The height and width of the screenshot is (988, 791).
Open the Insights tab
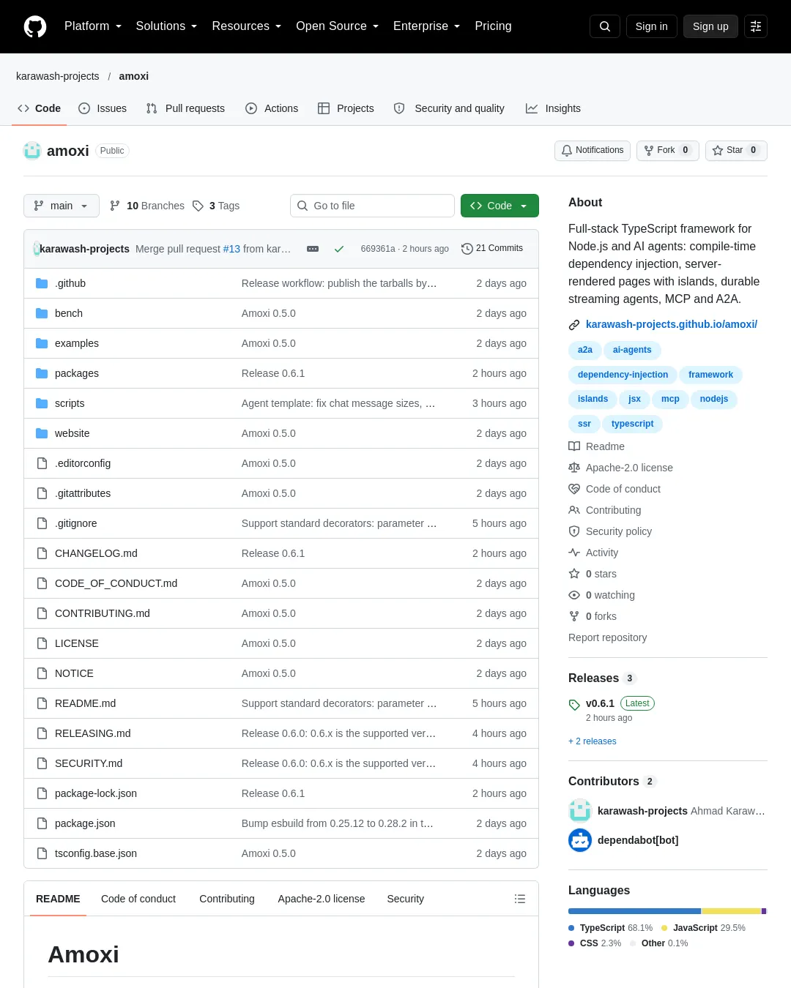[x=553, y=108]
